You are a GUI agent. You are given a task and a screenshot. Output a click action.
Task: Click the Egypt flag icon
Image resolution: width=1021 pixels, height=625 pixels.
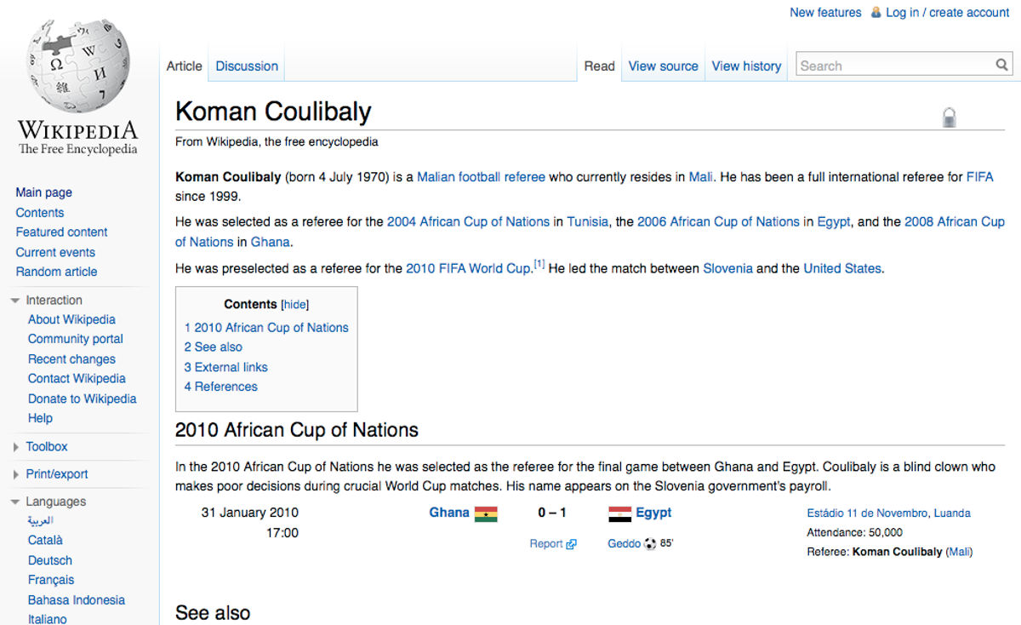tap(619, 513)
